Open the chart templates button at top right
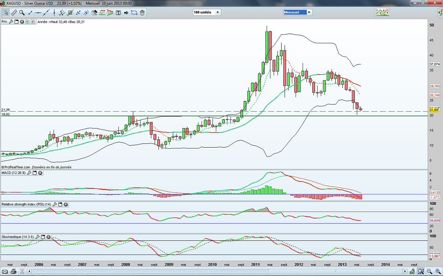The width and height of the screenshot is (443, 276). point(382,12)
